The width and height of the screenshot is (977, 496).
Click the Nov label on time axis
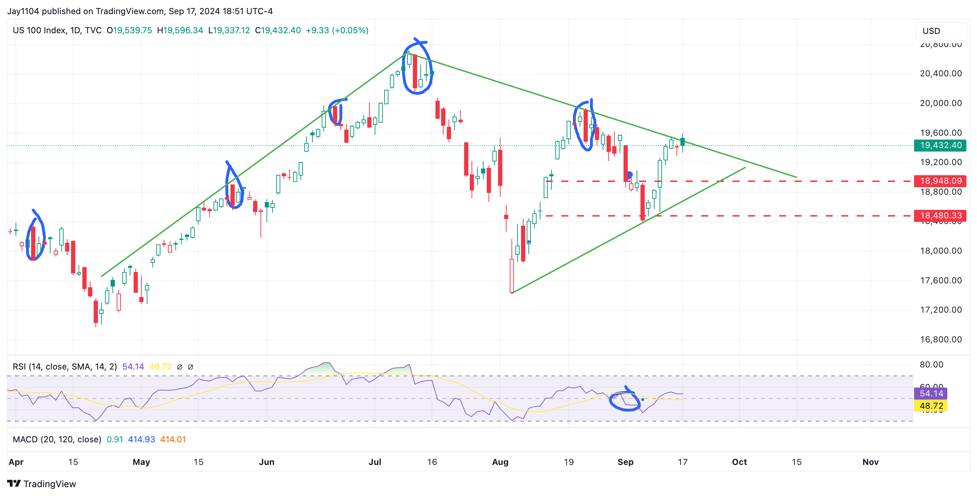pyautogui.click(x=870, y=462)
